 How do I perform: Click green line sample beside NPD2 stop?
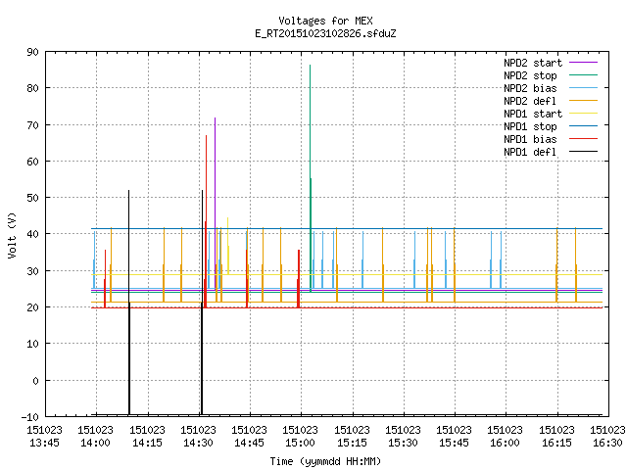click(x=583, y=74)
